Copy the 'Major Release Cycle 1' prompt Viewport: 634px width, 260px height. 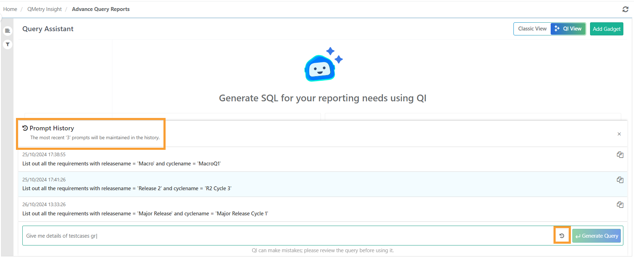pyautogui.click(x=620, y=205)
